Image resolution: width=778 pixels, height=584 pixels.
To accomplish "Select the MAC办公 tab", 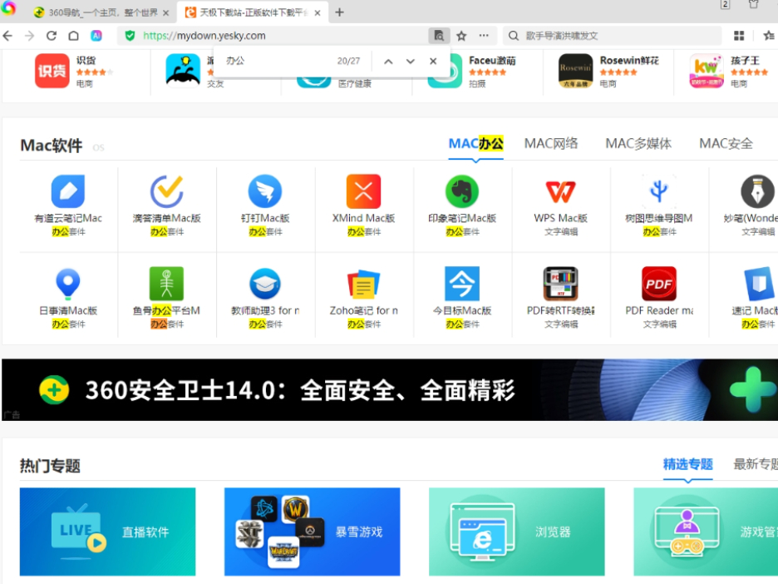I will (x=475, y=144).
